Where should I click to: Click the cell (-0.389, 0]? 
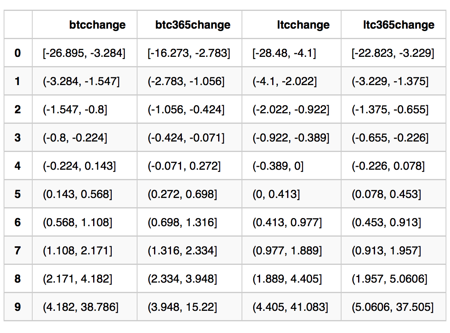coord(278,166)
